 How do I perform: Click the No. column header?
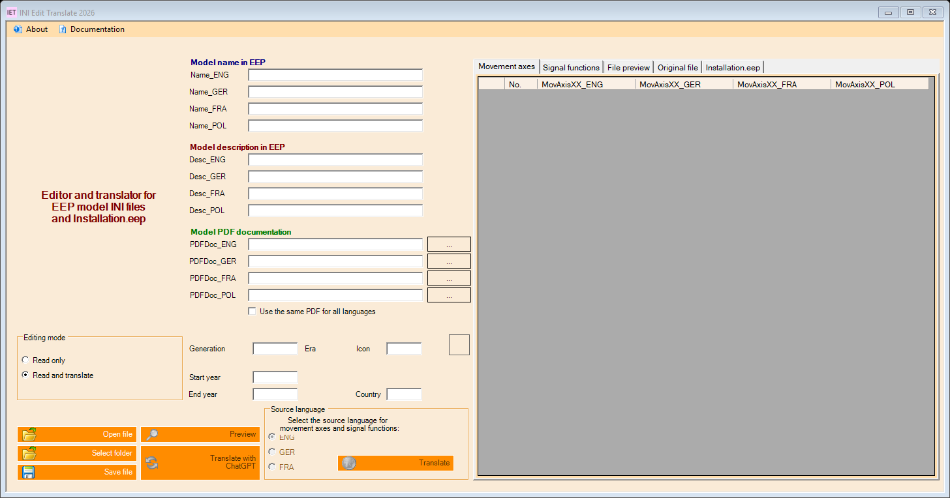521,84
